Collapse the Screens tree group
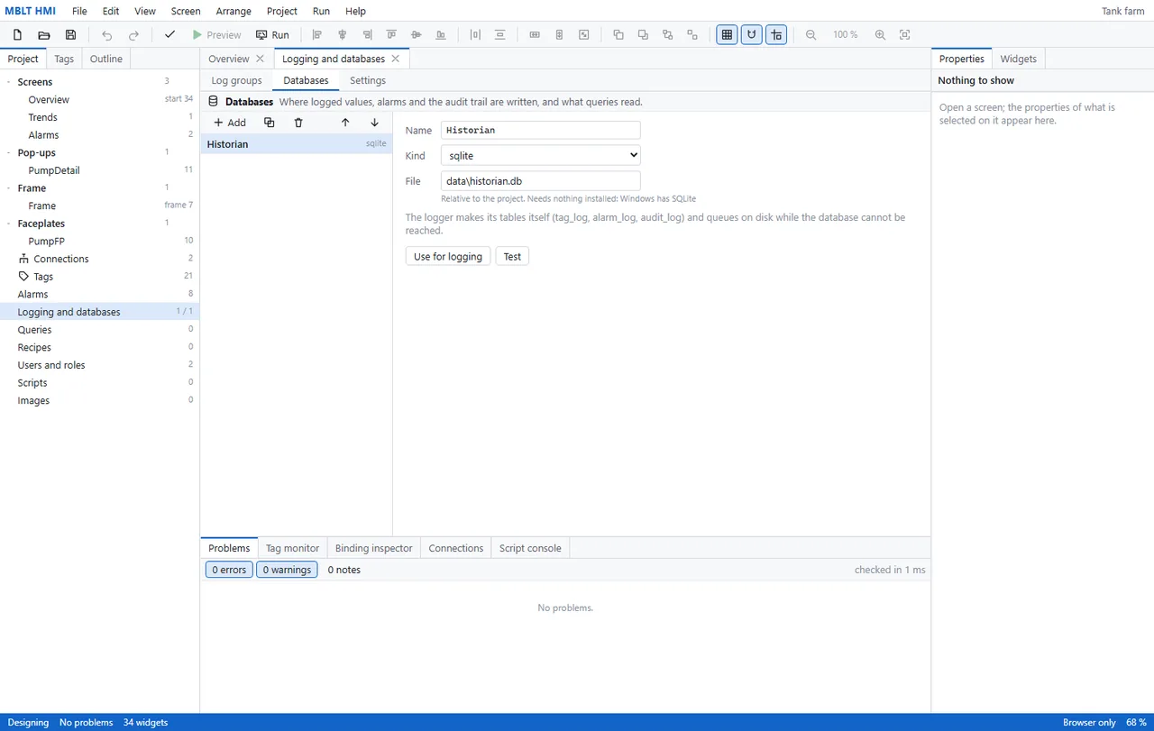Image resolution: width=1154 pixels, height=731 pixels. [x=9, y=82]
